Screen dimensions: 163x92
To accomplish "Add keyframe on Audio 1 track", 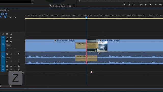I will tap(15, 61).
